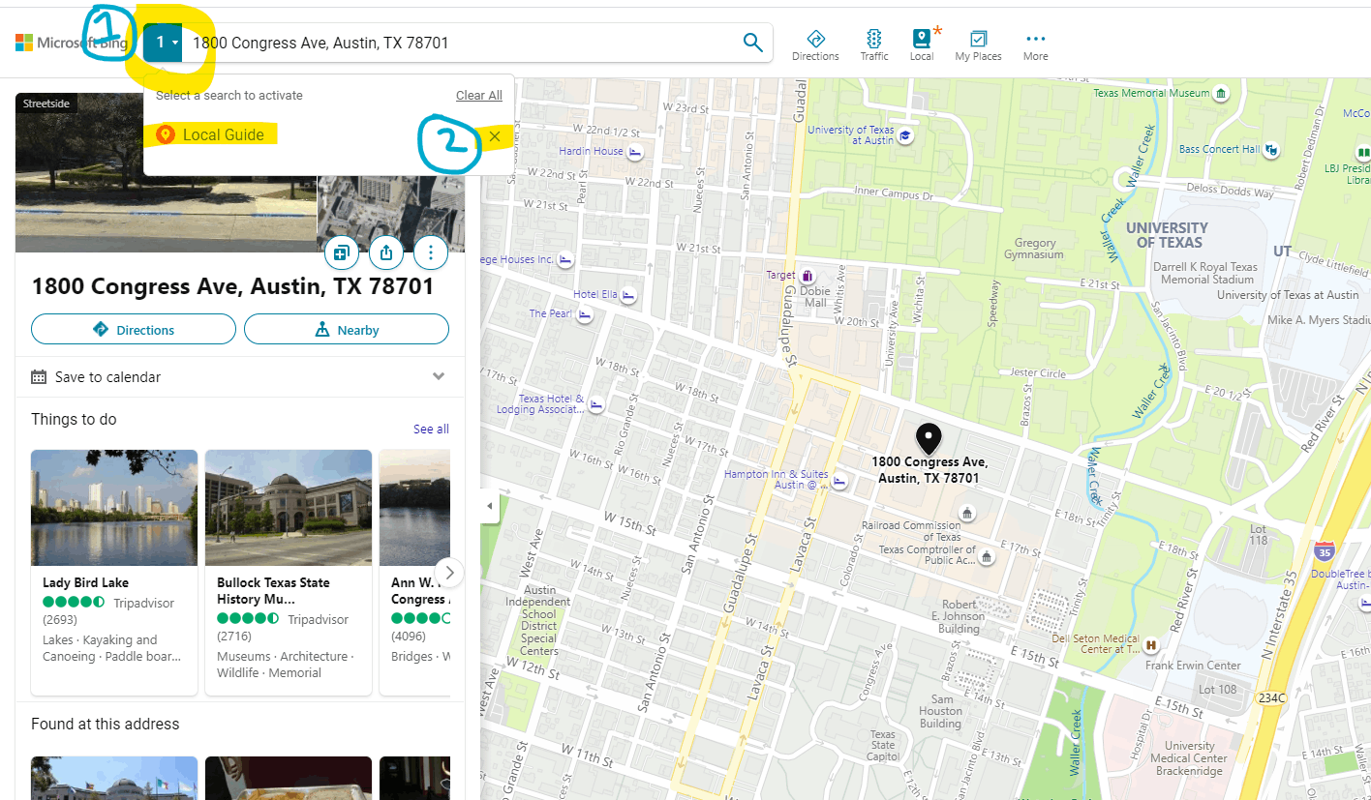The height and width of the screenshot is (800, 1371).
Task: Open the Local toolbar icon
Action: (922, 44)
